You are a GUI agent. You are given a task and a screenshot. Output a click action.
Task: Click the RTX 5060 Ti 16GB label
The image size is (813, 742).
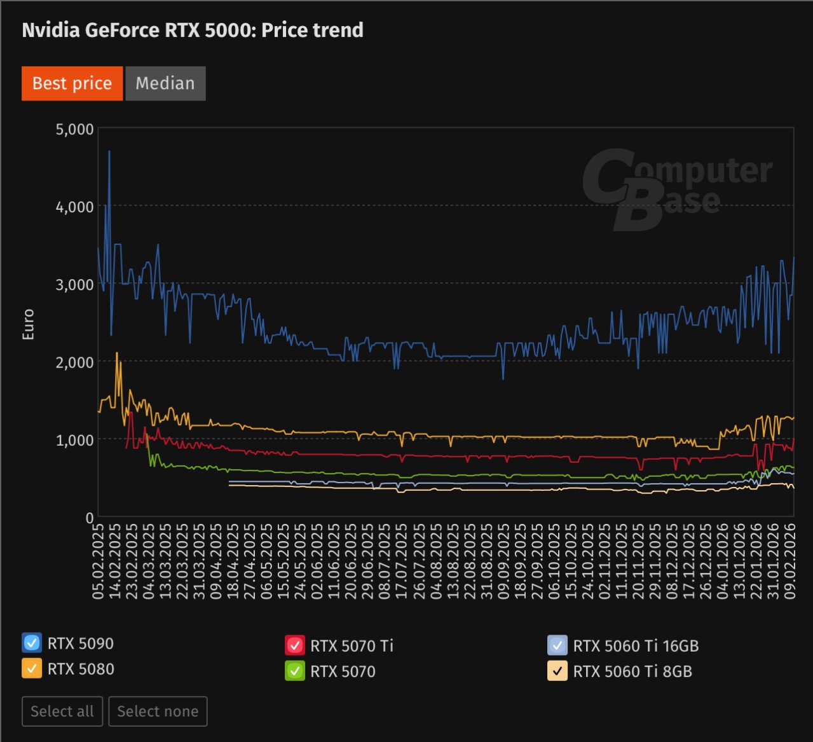(x=636, y=646)
